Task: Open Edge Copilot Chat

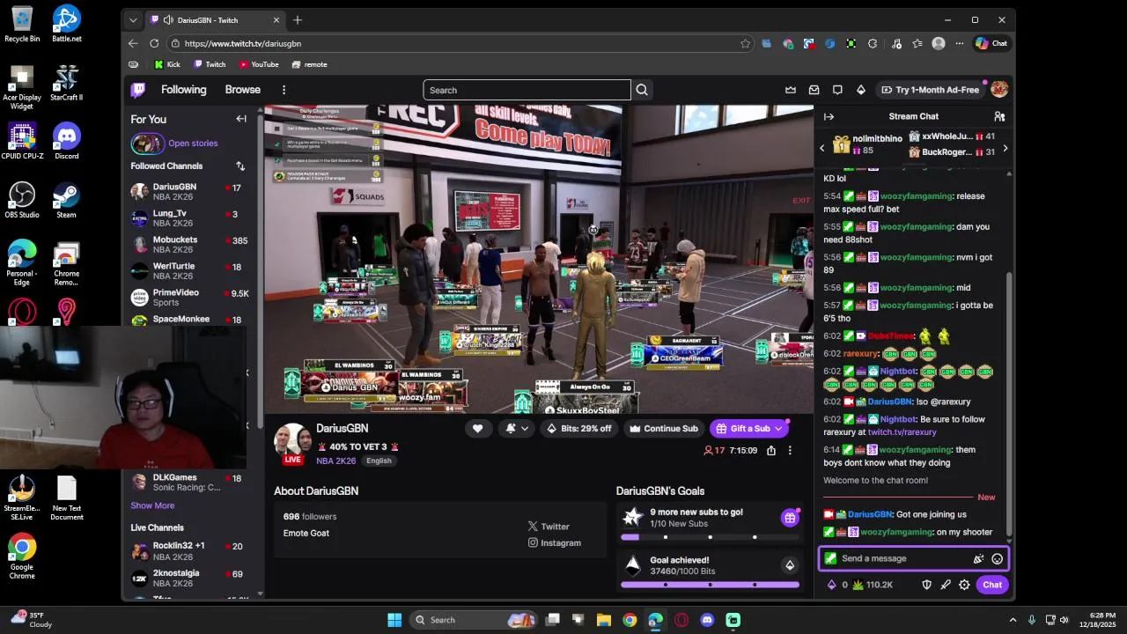Action: 991,43
